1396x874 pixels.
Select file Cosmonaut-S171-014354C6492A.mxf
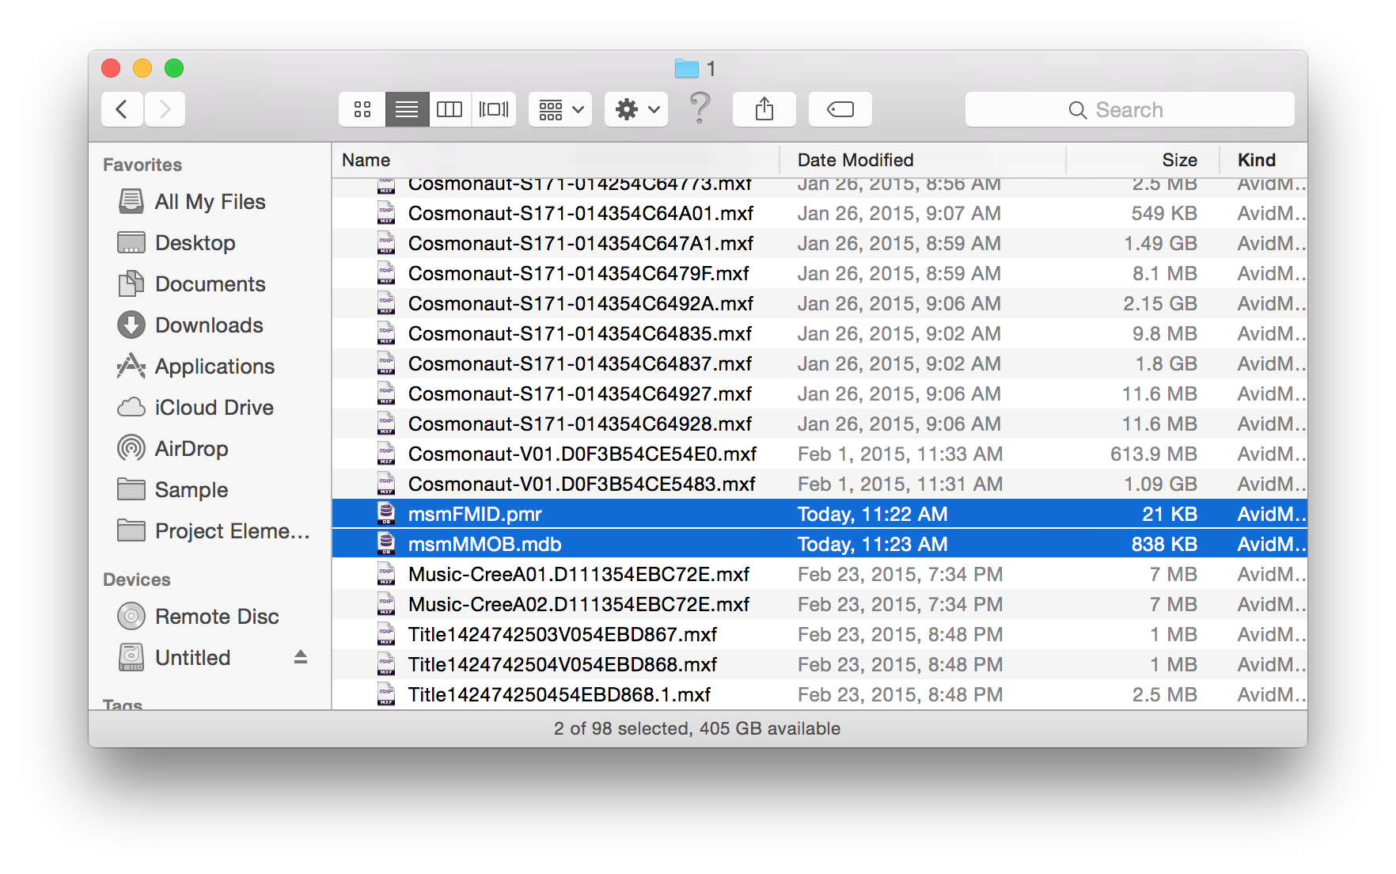(x=820, y=303)
